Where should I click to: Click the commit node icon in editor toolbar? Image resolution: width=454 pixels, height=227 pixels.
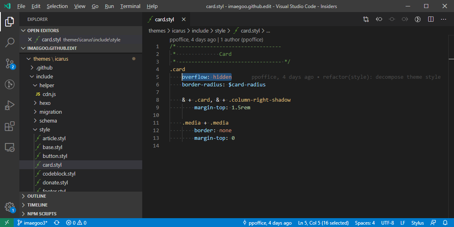[x=392, y=19]
